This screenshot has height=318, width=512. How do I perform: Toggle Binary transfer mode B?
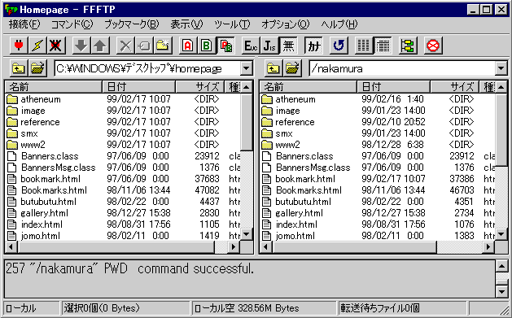[207, 46]
